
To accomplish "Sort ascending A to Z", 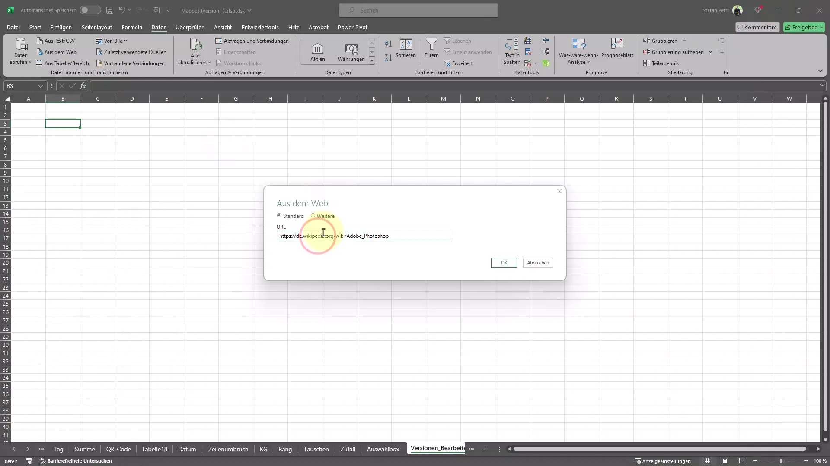I will coord(388,44).
